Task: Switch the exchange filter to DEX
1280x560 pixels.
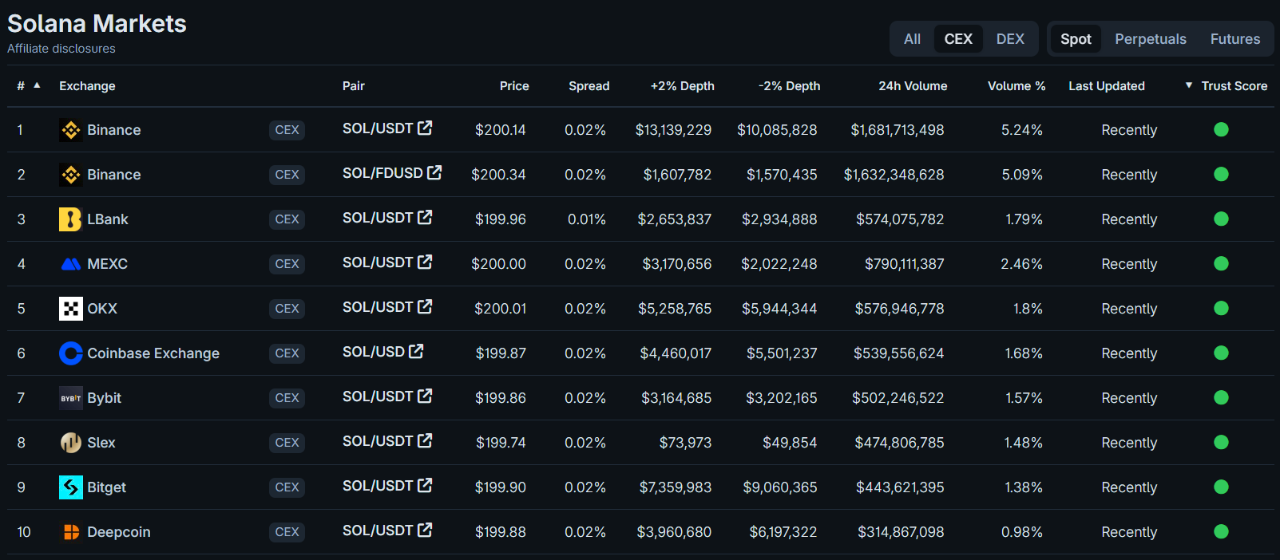Action: coord(1009,37)
